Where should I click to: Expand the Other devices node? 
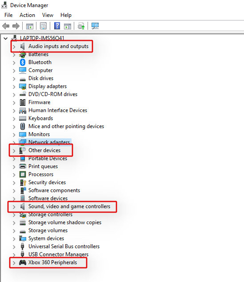(14, 151)
